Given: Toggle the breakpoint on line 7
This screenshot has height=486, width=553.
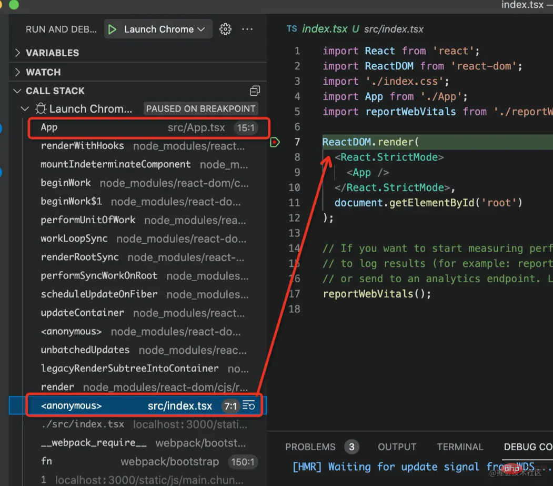Looking at the screenshot, I should pyautogui.click(x=275, y=142).
